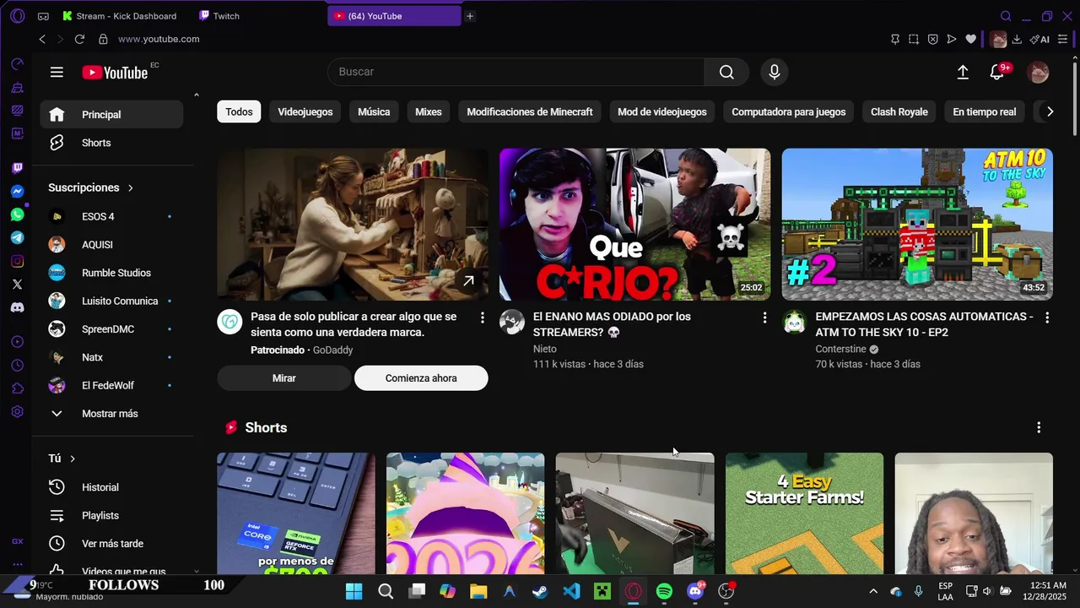Open Opera GX sidebar settings gear
The width and height of the screenshot is (1080, 608).
pos(17,412)
